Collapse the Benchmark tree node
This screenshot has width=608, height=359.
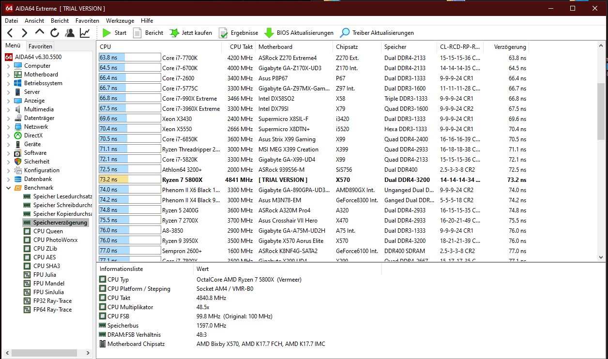[x=8, y=188]
